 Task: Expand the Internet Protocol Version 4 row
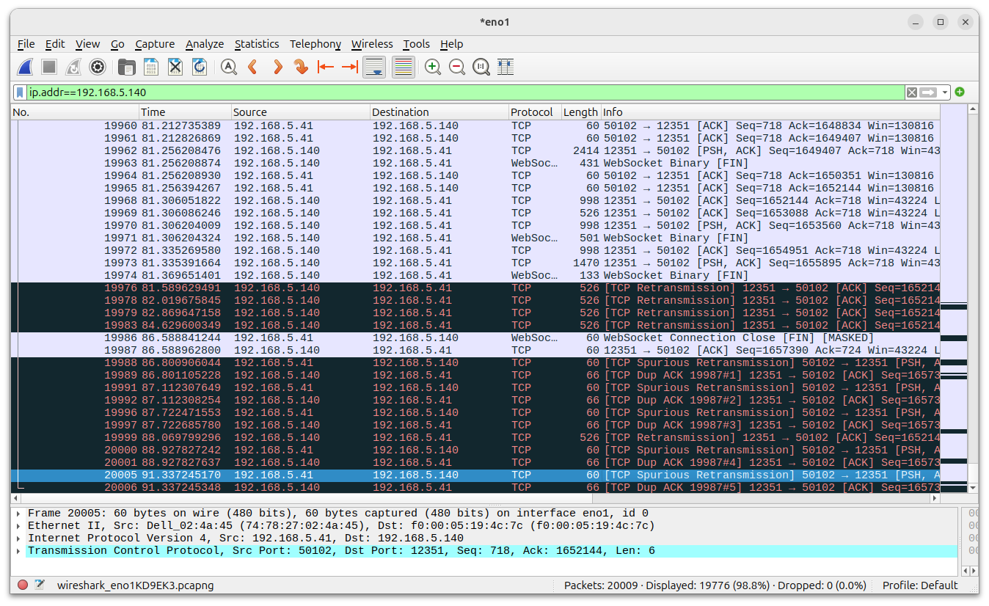click(x=18, y=539)
